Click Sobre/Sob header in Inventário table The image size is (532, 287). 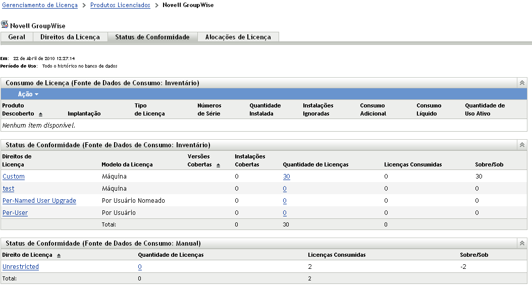tap(489, 164)
